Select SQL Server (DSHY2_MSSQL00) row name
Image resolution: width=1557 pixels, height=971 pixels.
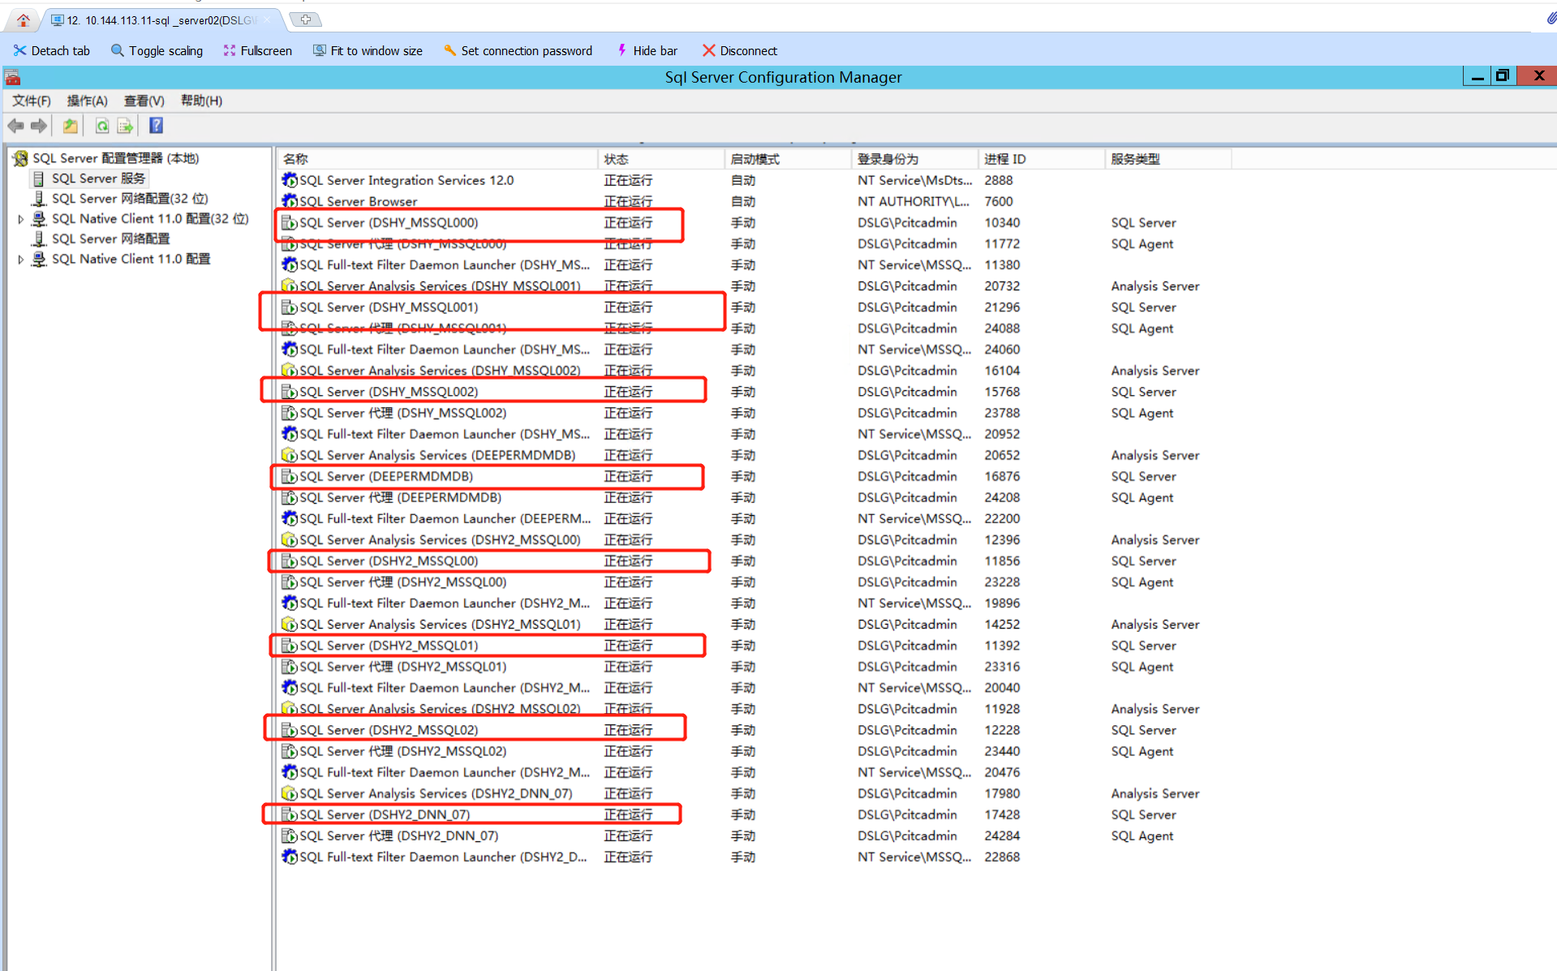[389, 561]
